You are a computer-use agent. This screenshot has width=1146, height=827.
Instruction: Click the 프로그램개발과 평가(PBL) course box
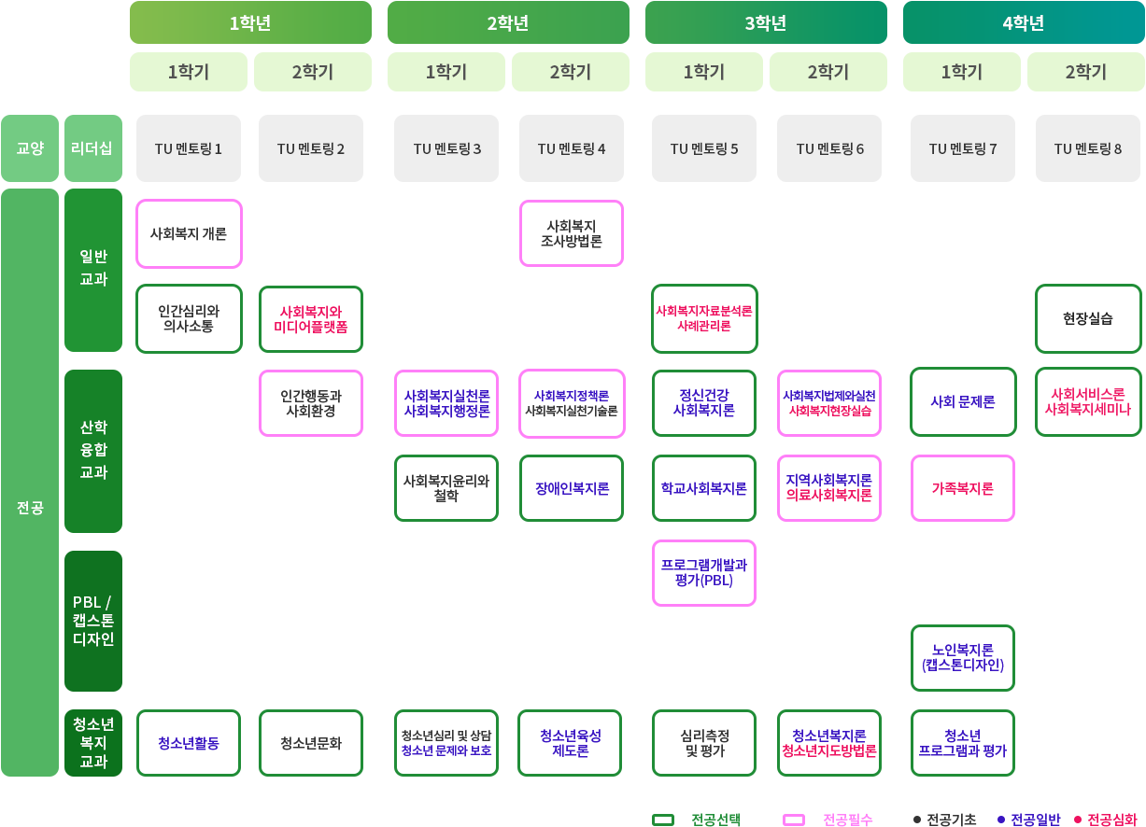pyautogui.click(x=703, y=572)
